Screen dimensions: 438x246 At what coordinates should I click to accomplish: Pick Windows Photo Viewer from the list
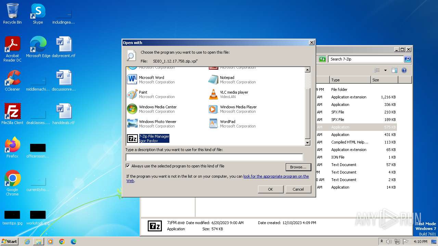(x=152, y=124)
